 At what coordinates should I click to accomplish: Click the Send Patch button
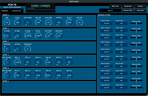140,10
